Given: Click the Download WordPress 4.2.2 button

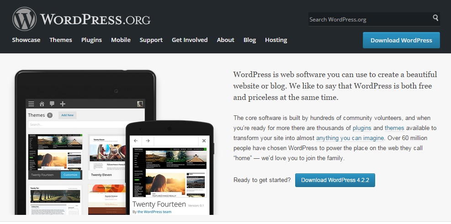Looking at the screenshot, I should click(335, 180).
